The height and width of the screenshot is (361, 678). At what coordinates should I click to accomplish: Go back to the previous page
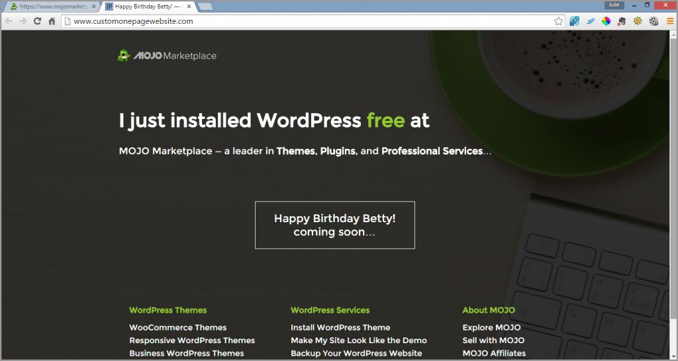coord(9,21)
